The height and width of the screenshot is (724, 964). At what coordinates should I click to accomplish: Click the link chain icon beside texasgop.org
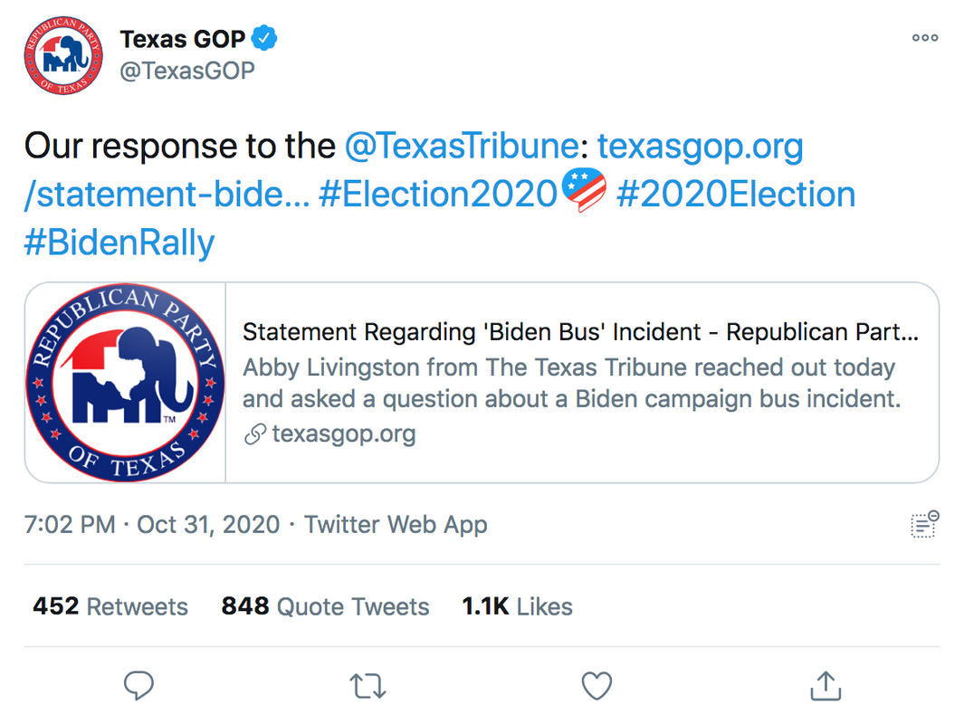pyautogui.click(x=254, y=433)
